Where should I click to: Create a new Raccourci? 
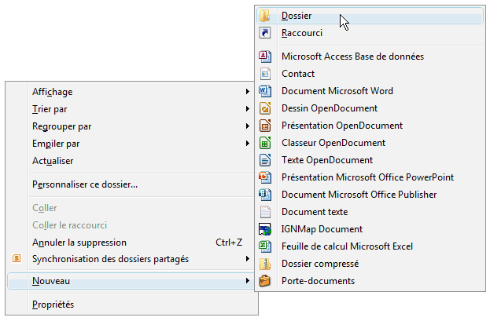point(370,33)
